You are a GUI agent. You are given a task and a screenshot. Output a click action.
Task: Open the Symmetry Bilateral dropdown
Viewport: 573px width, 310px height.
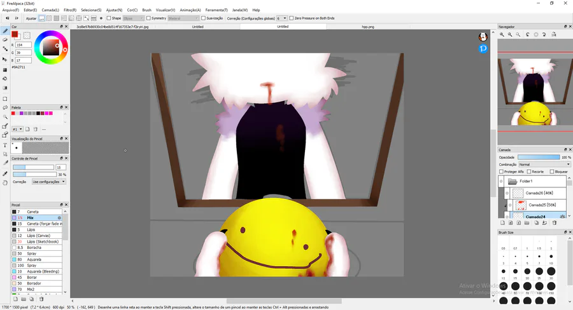pyautogui.click(x=183, y=18)
